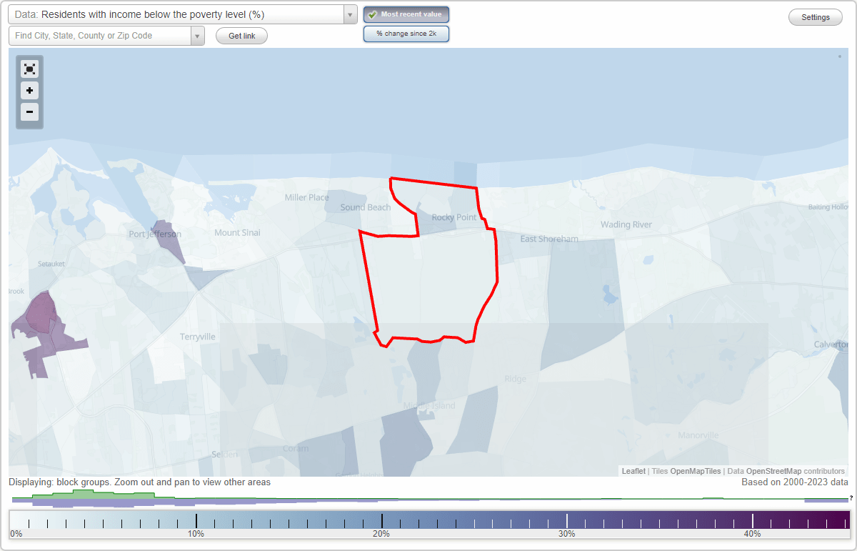Expand the location search dropdown arrow
The width and height of the screenshot is (857, 551).
pyautogui.click(x=198, y=35)
